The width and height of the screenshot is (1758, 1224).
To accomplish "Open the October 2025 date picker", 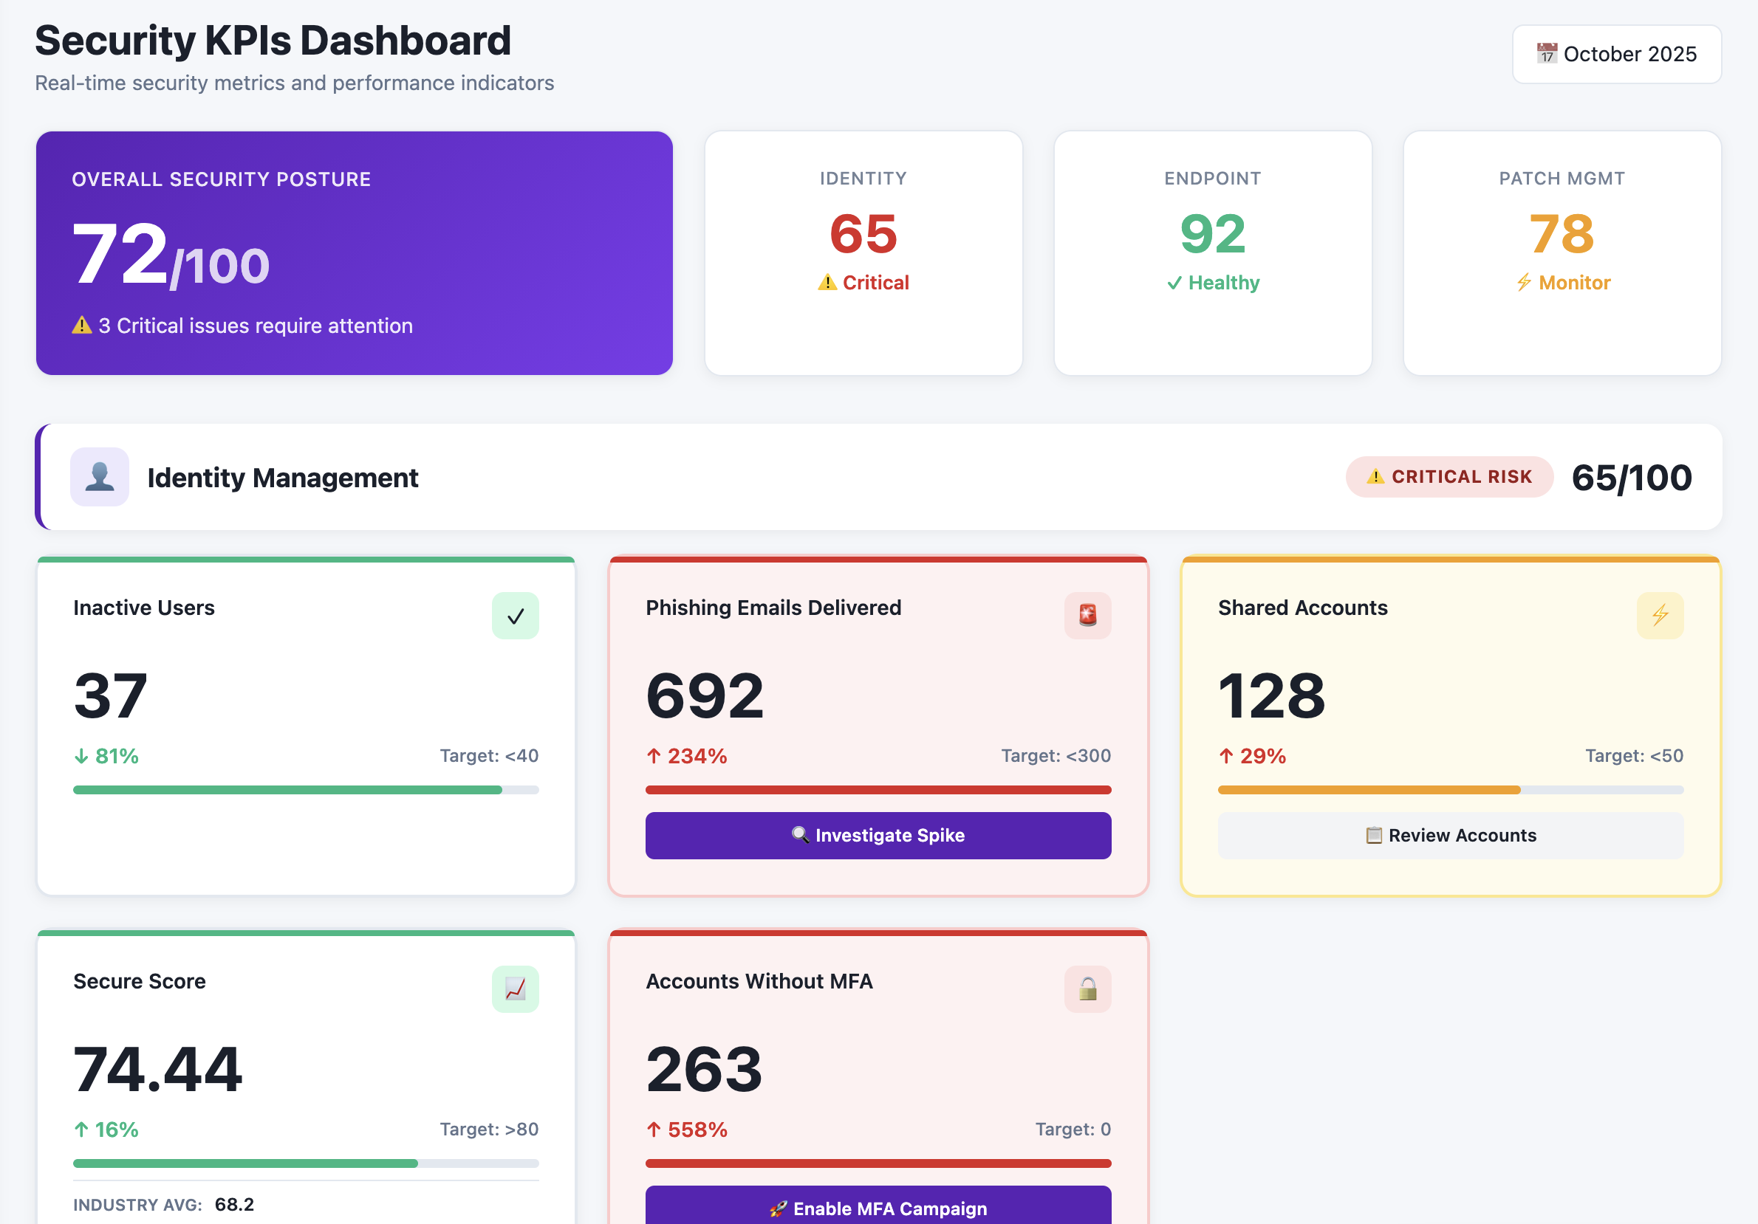I will [x=1616, y=55].
